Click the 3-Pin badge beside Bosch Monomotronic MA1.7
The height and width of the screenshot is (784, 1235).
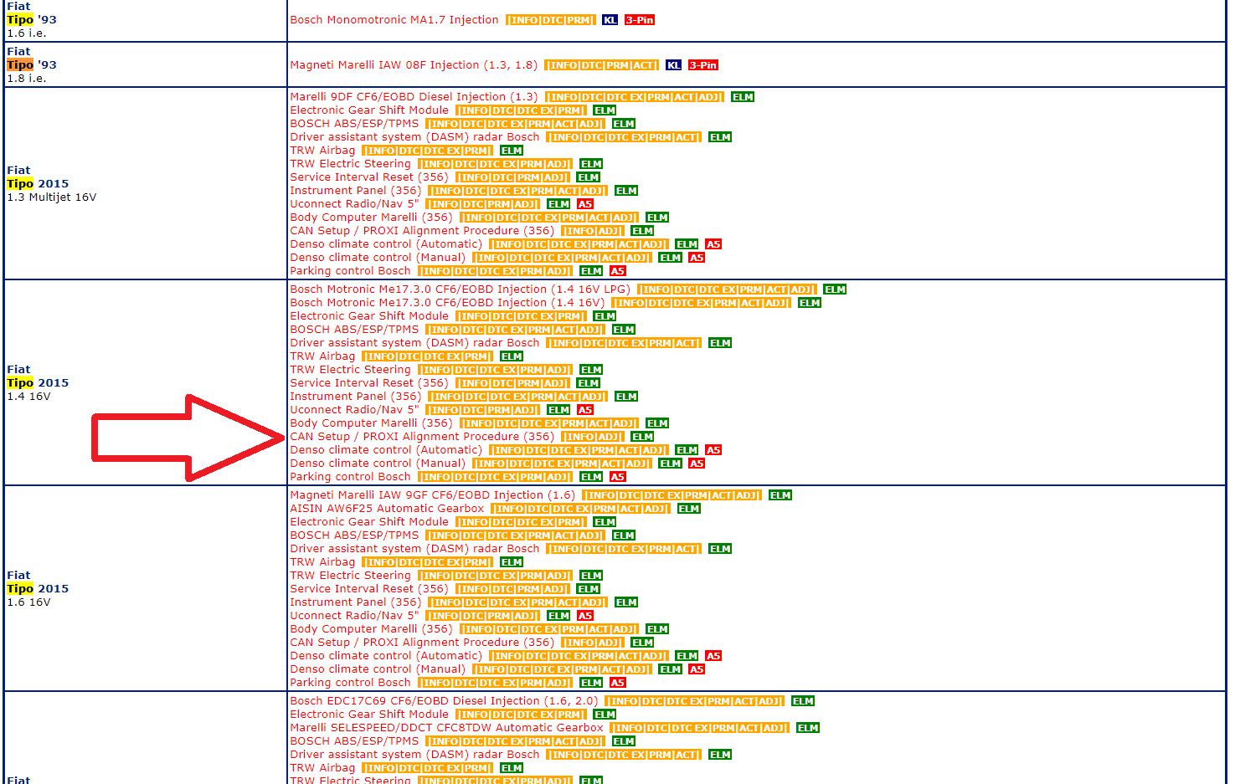tap(640, 20)
